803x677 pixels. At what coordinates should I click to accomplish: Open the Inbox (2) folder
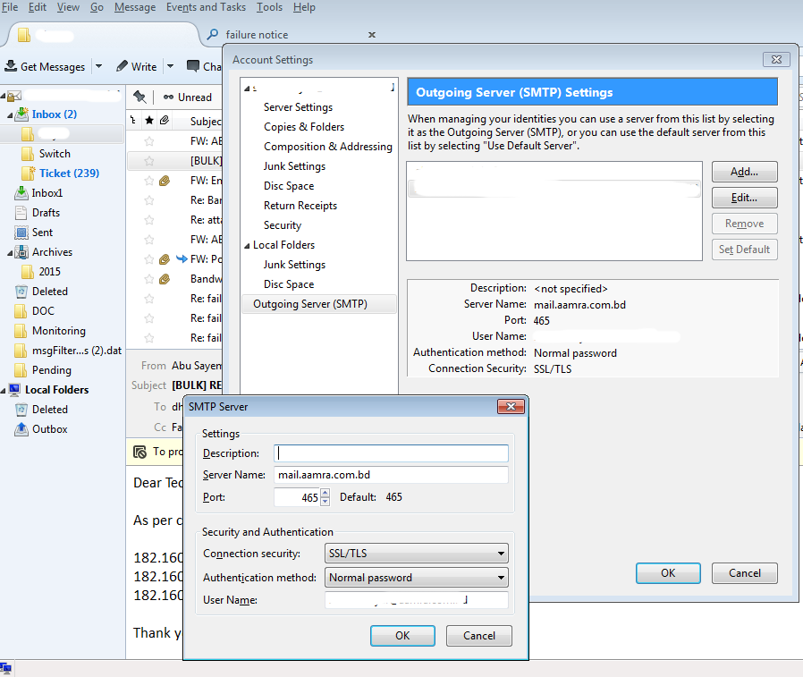pyautogui.click(x=55, y=114)
